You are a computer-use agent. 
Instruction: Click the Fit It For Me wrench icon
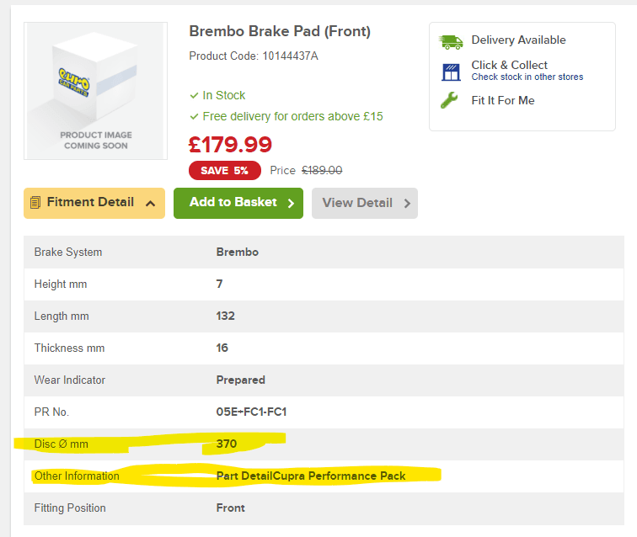coord(451,101)
